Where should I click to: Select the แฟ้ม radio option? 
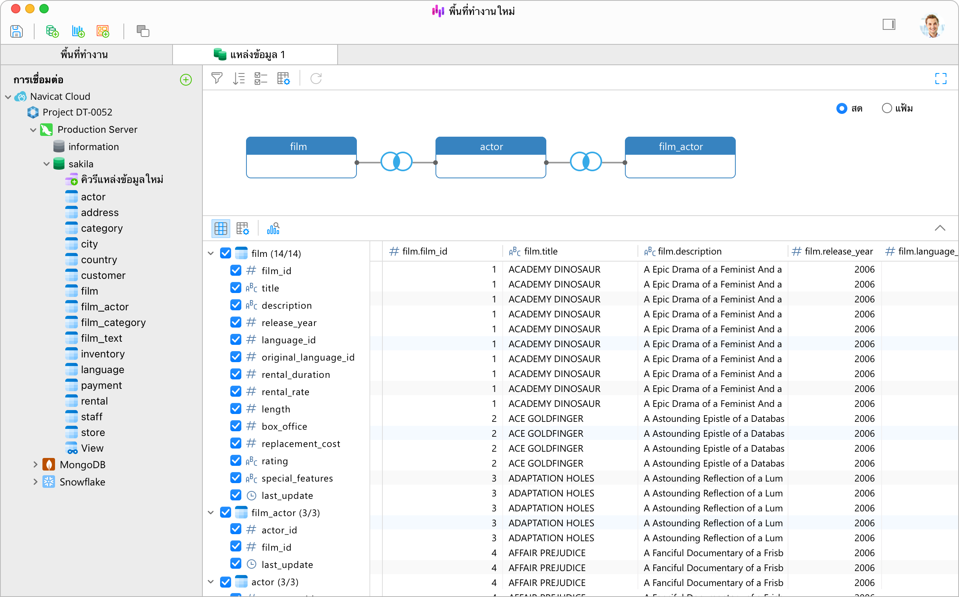pyautogui.click(x=887, y=108)
